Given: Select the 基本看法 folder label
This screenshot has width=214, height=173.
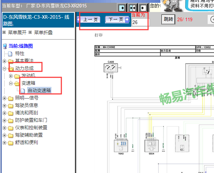Looking at the screenshot, I should tap(24, 61).
